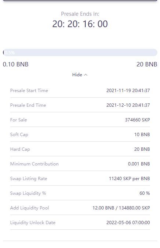Click the Minimum Contribution value 0.001 BNB
The width and height of the screenshot is (160, 248).
[139, 164]
